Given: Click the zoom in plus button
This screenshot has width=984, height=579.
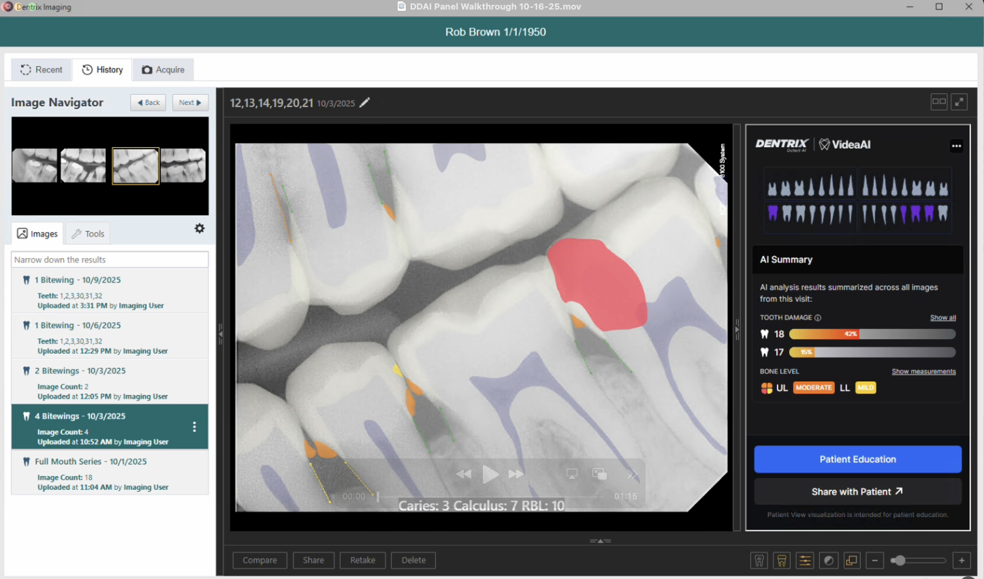Looking at the screenshot, I should coord(962,561).
